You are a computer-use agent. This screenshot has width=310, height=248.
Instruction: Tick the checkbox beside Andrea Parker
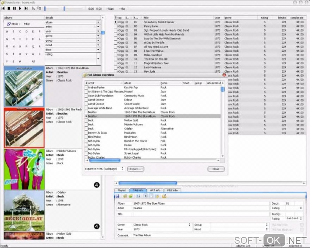click(x=86, y=88)
